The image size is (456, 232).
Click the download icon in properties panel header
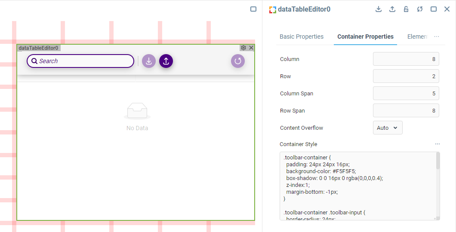point(379,9)
